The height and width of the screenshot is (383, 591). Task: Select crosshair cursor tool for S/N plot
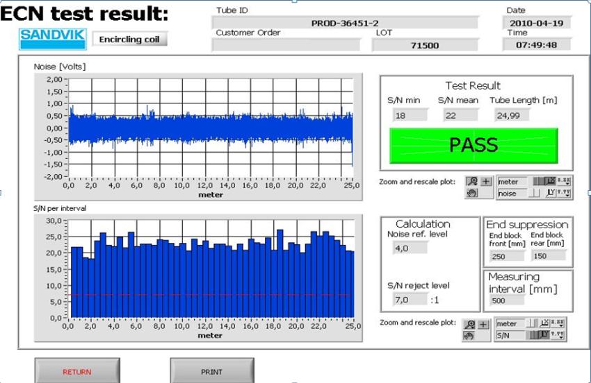click(x=483, y=325)
